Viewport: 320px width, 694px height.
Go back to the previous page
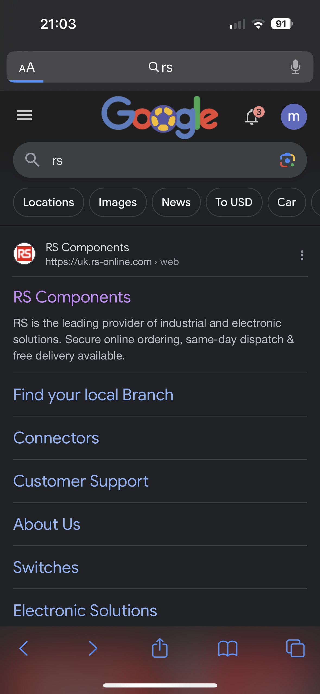coord(24,648)
